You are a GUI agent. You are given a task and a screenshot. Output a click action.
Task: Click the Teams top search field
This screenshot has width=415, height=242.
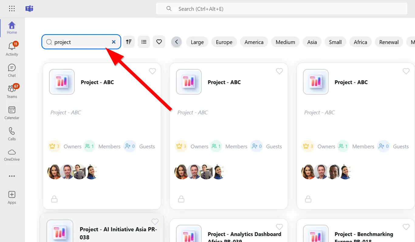coord(282,9)
